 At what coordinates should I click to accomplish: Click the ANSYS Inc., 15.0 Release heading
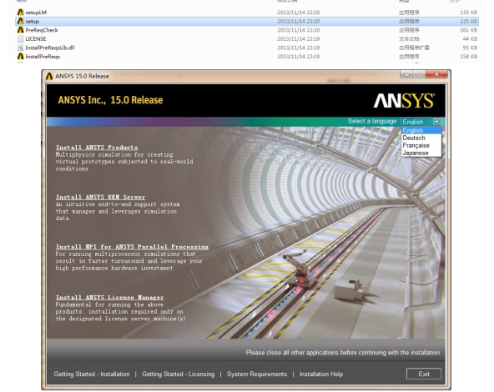coord(111,100)
